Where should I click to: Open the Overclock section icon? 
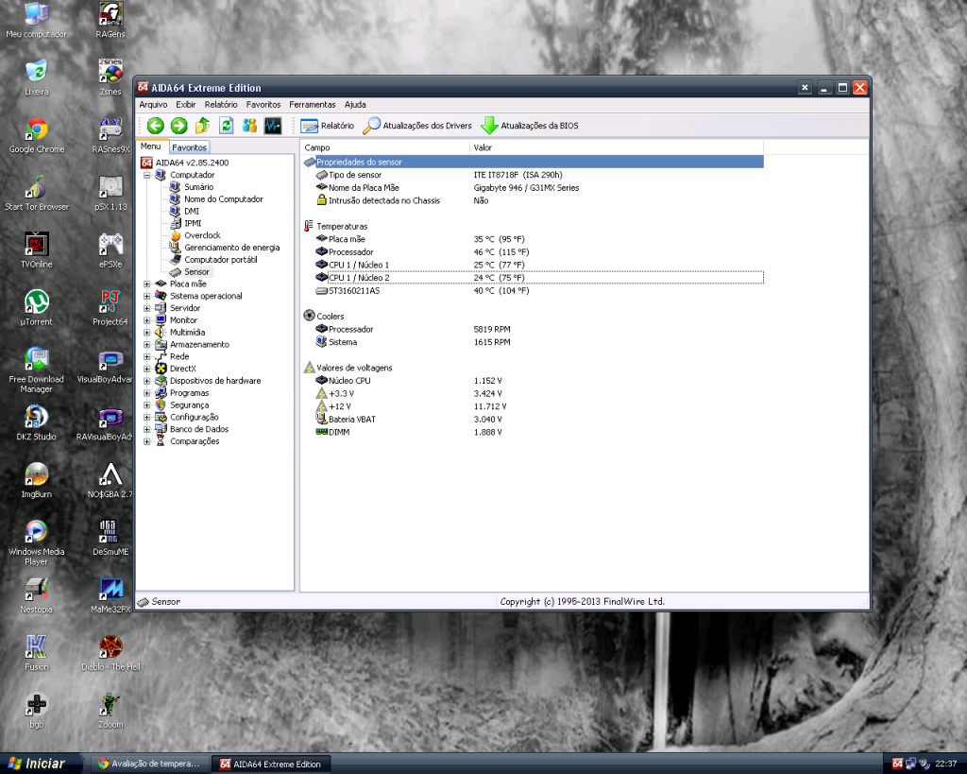(x=176, y=235)
